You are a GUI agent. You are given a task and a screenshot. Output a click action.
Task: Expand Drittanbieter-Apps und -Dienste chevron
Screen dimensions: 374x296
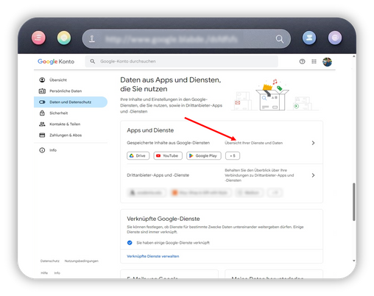313,175
